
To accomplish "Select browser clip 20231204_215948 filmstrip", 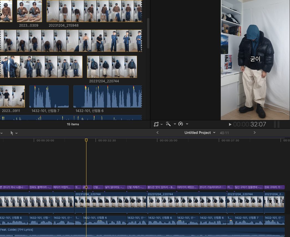I will pyautogui.click(x=94, y=11).
